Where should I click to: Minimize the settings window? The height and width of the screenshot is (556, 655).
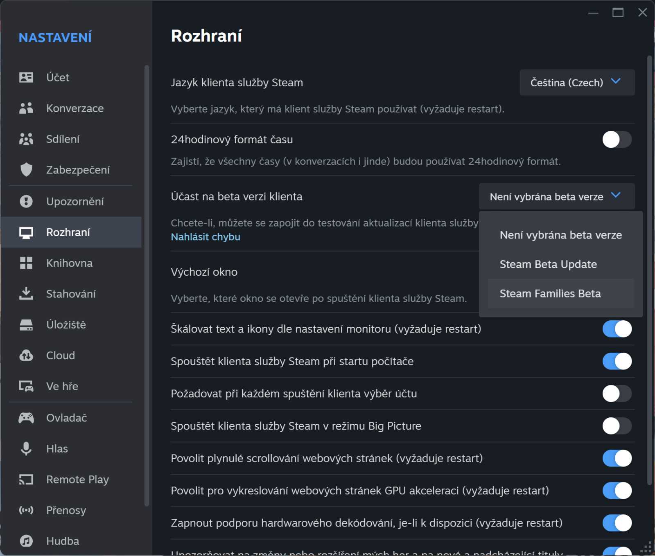pyautogui.click(x=593, y=13)
